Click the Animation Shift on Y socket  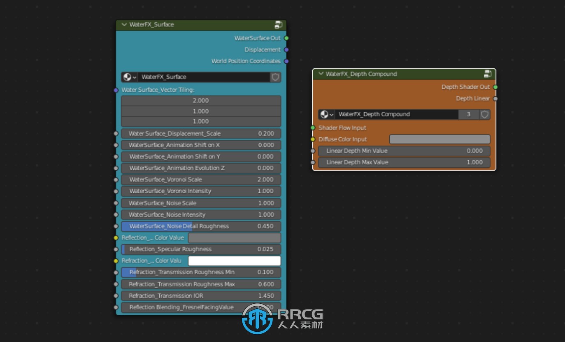point(116,157)
